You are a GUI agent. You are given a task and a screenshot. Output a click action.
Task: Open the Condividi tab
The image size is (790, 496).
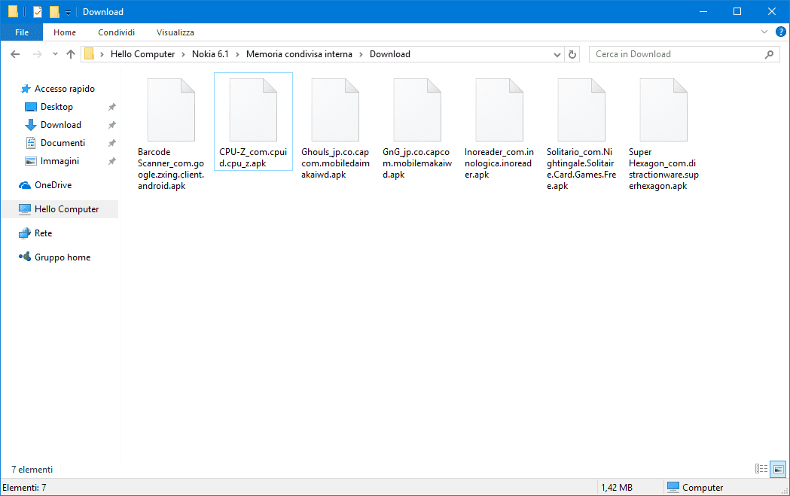coord(117,32)
